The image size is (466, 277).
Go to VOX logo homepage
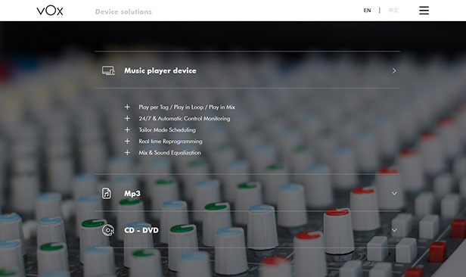click(x=50, y=11)
